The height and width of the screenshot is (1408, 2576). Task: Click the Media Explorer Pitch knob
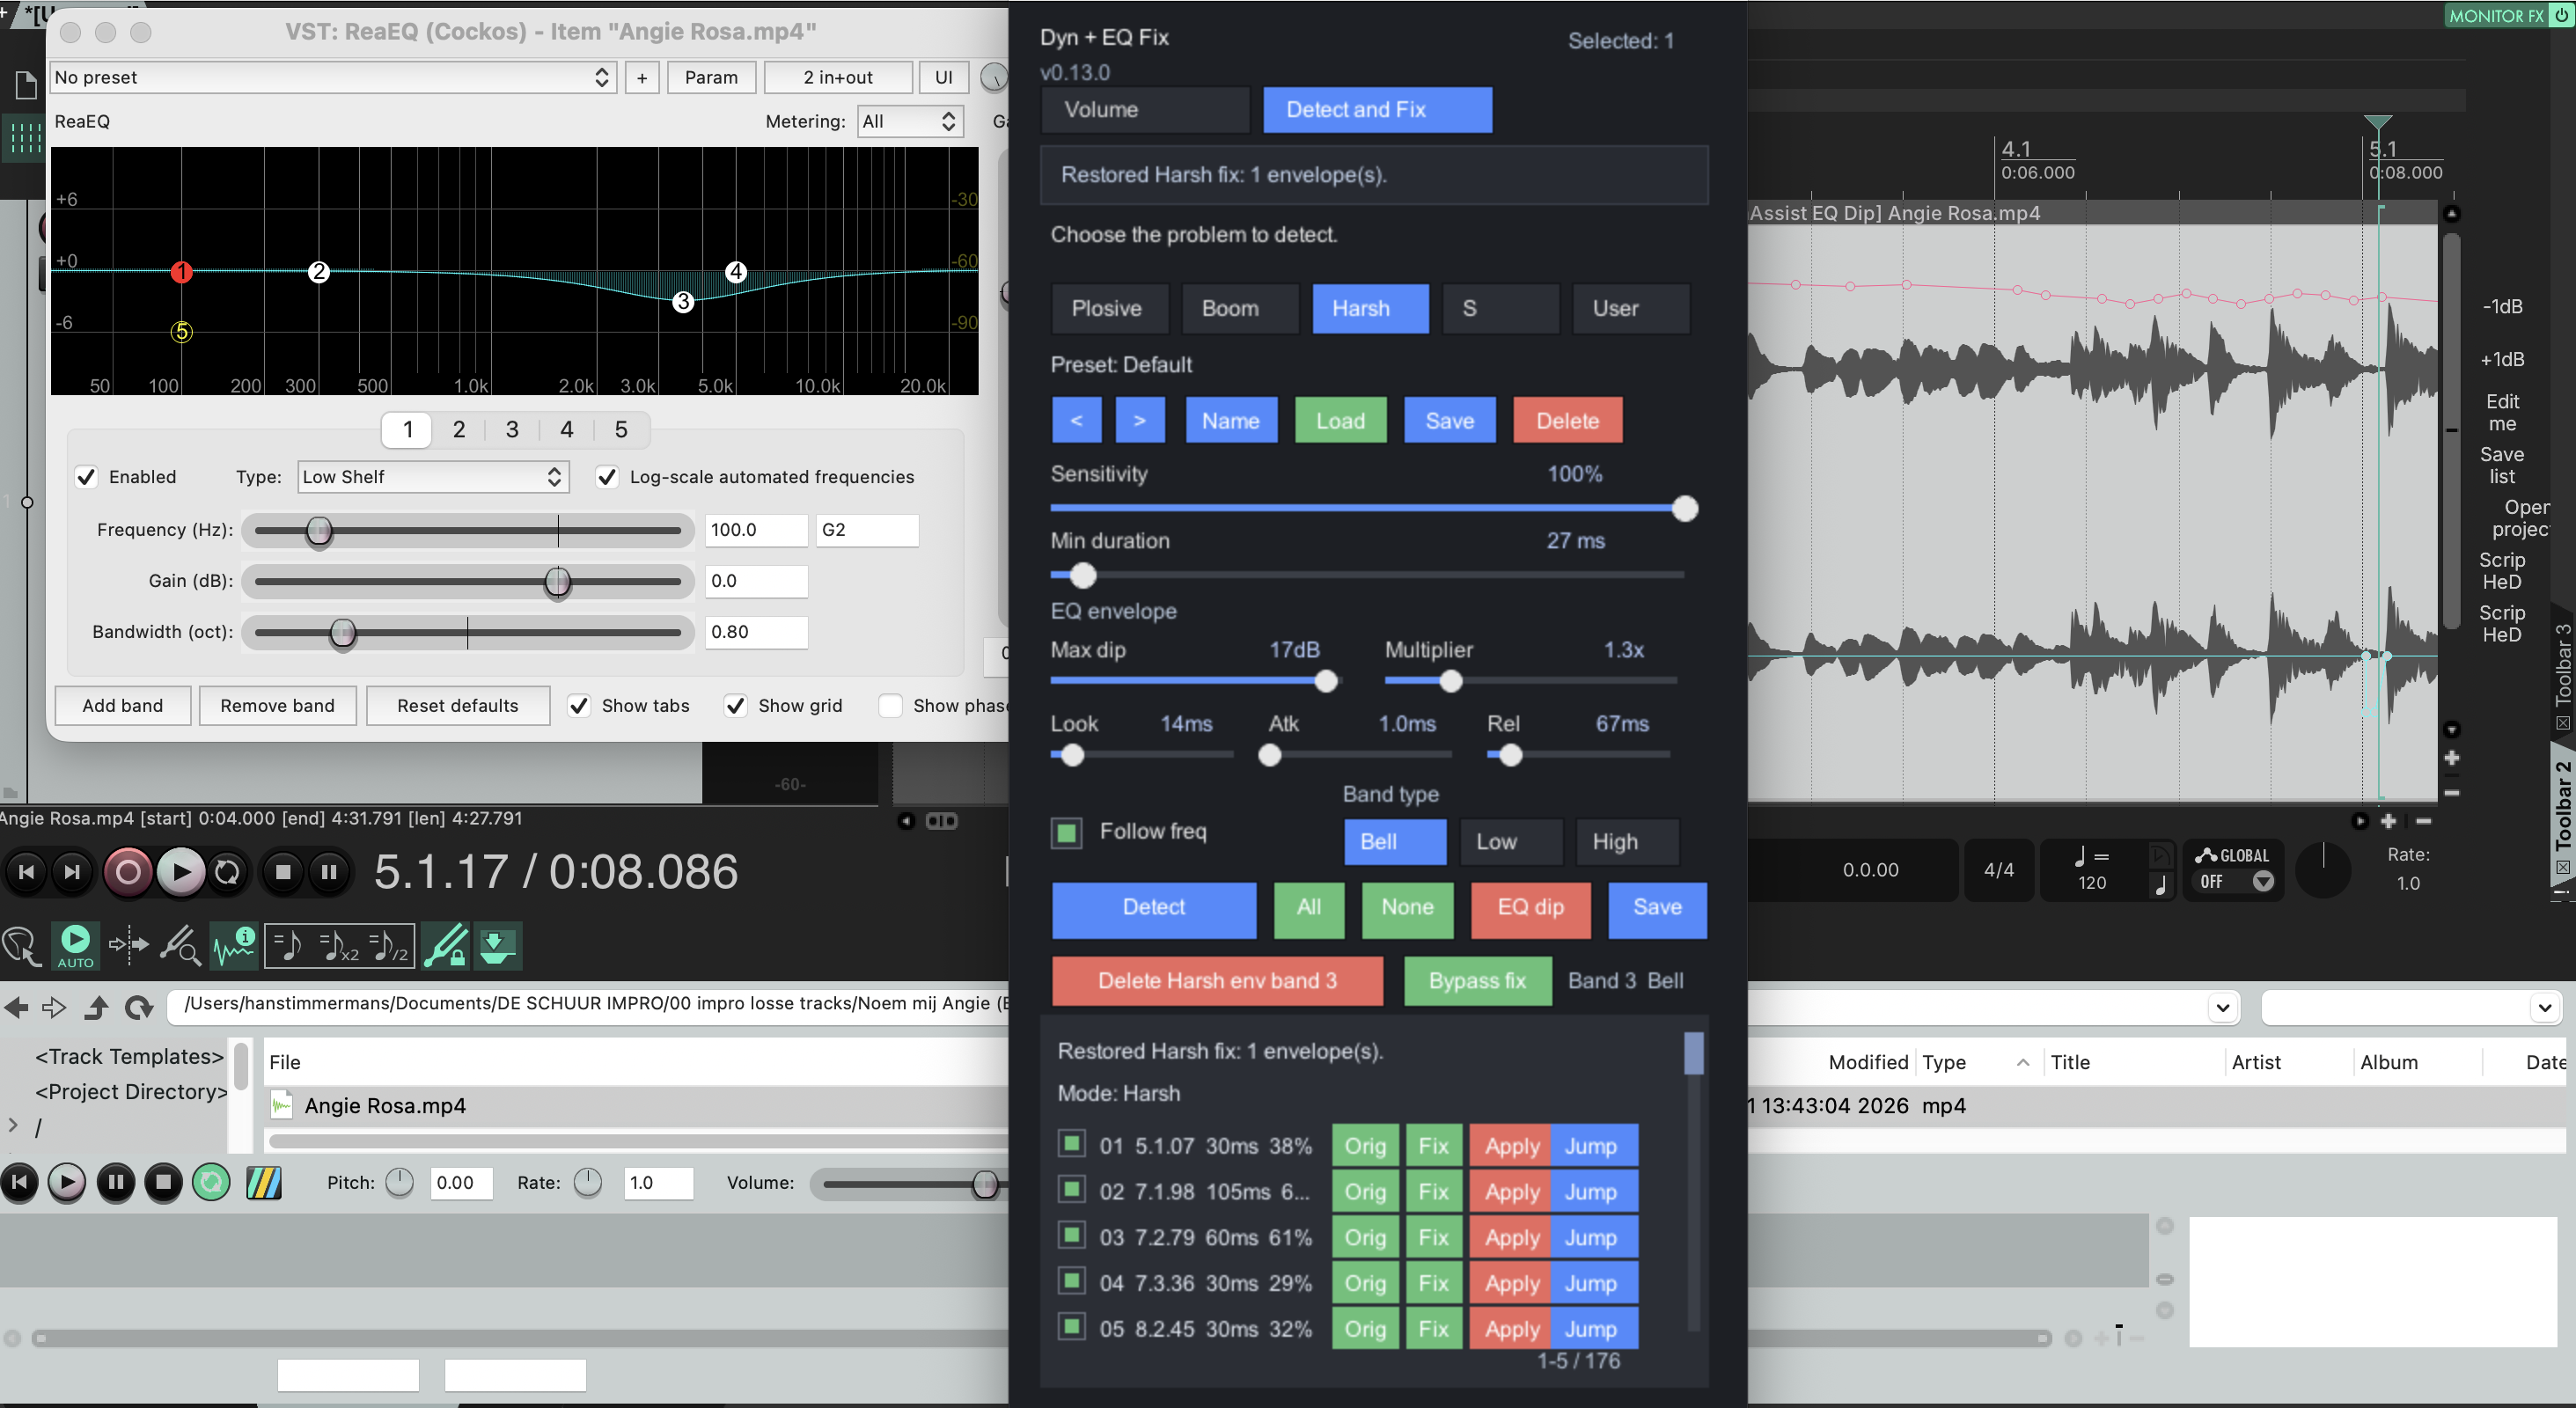click(399, 1182)
